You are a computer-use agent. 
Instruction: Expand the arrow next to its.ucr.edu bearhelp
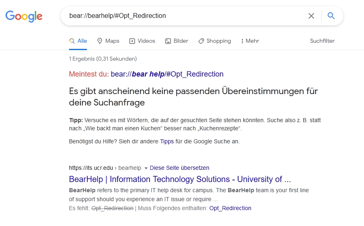tap(146, 168)
